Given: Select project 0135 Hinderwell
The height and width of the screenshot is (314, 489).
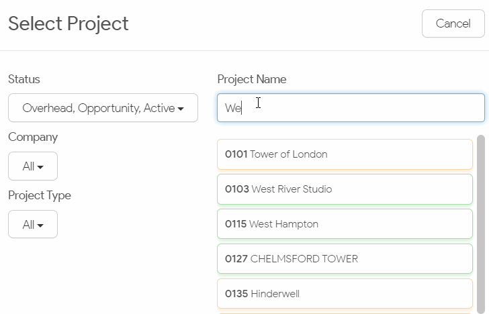Looking at the screenshot, I should [x=345, y=294].
